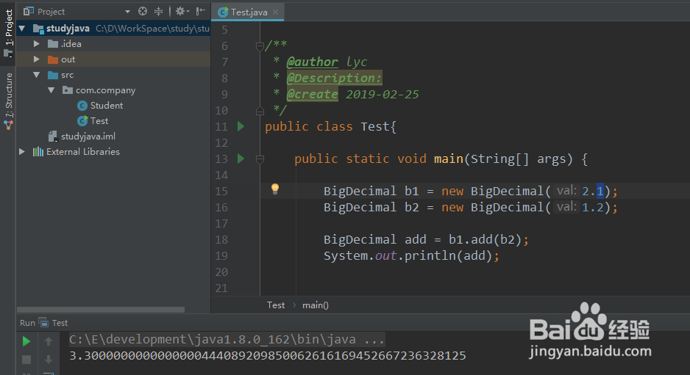
Task: Expand the out folder
Action: pos(37,59)
